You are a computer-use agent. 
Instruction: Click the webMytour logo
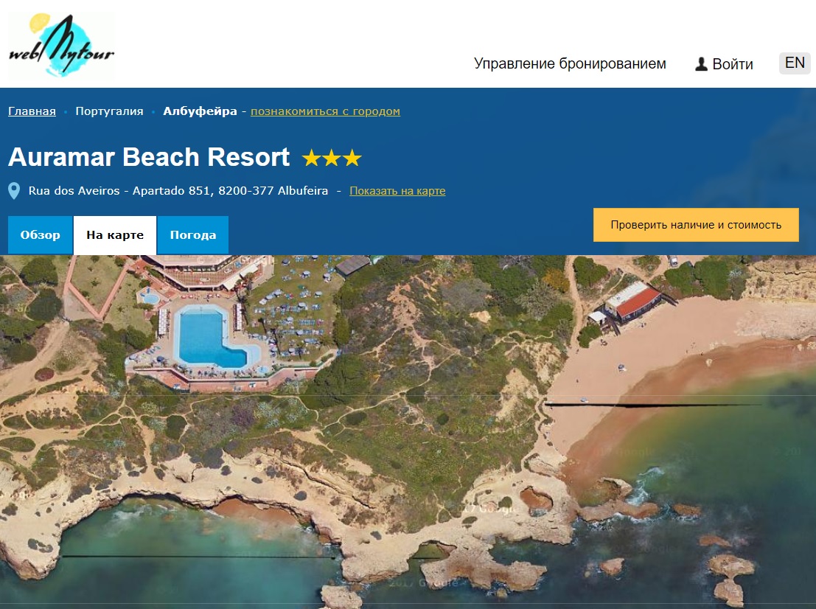[x=61, y=46]
